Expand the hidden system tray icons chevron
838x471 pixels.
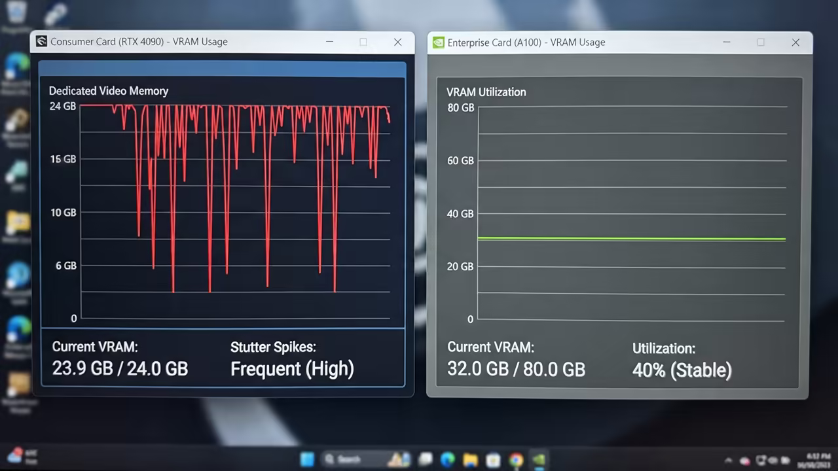click(x=729, y=460)
